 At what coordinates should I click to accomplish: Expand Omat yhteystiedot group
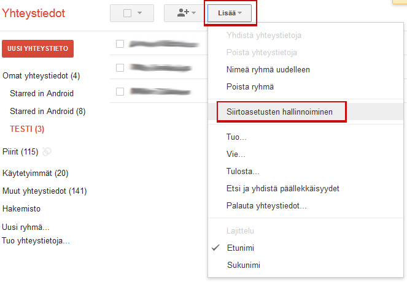(41, 76)
